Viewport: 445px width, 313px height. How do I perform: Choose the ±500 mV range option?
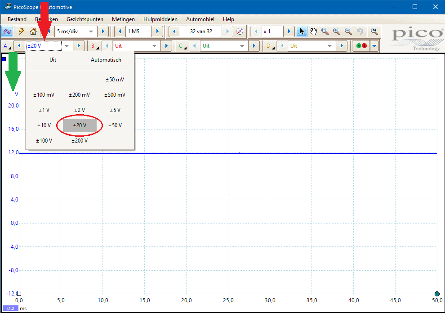tap(115, 95)
